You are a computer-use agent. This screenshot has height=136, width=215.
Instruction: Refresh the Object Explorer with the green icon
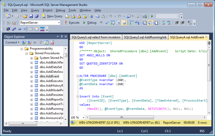click(x=46, y=43)
